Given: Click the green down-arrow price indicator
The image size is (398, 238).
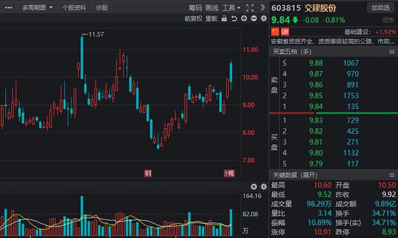Looking at the screenshot, I should coord(295,20).
